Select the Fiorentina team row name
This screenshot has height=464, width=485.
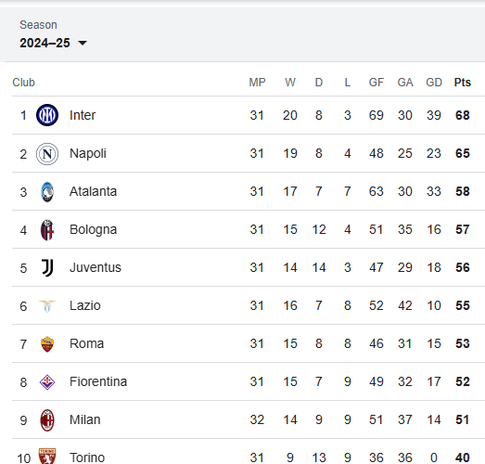(98, 381)
